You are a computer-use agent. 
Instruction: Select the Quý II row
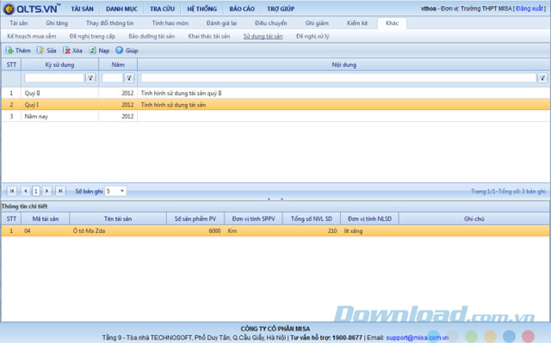[x=275, y=93]
